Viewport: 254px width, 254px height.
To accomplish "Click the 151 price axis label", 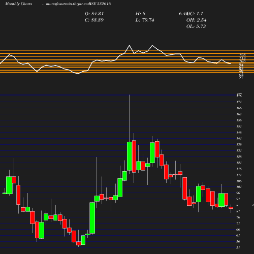I will tap(239, 126).
